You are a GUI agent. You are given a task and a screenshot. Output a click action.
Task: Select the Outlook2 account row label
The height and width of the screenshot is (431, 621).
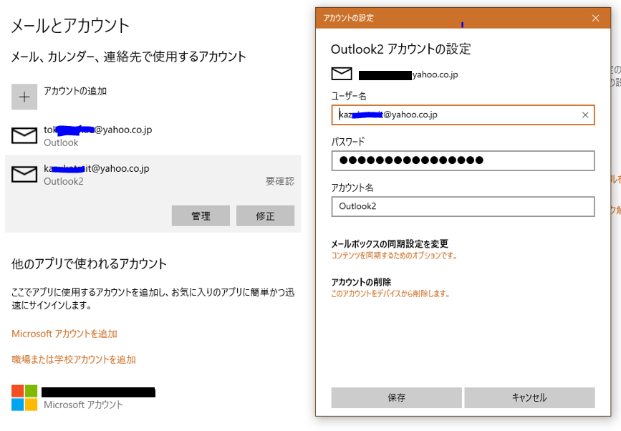(x=63, y=182)
